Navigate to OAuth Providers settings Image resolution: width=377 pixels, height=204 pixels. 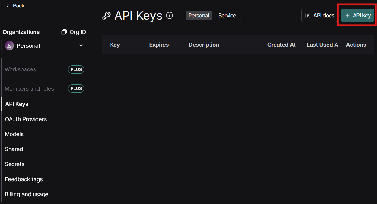coord(26,119)
